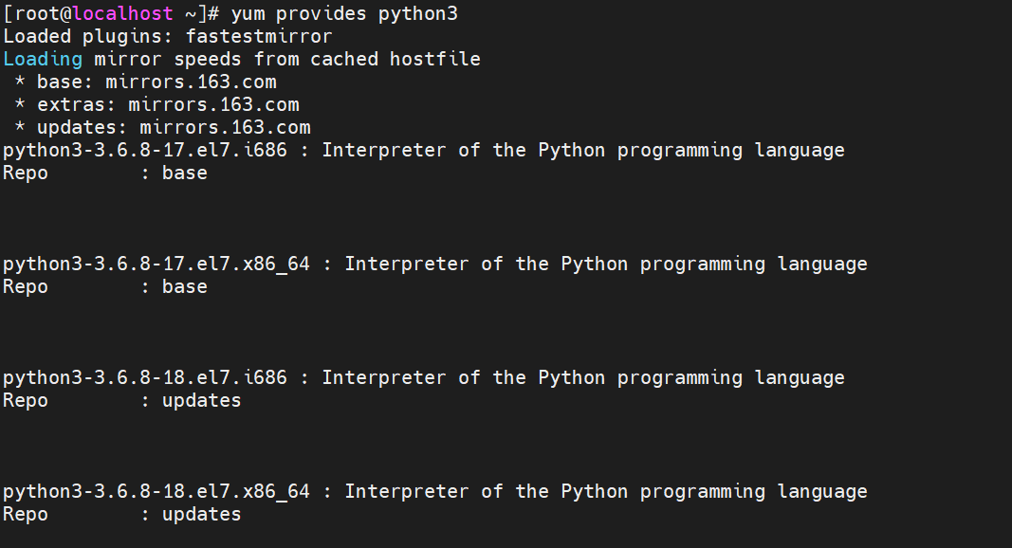Select the python3-3.6.8-17.el7.i686 package name
This screenshot has width=1012, height=548.
(144, 151)
